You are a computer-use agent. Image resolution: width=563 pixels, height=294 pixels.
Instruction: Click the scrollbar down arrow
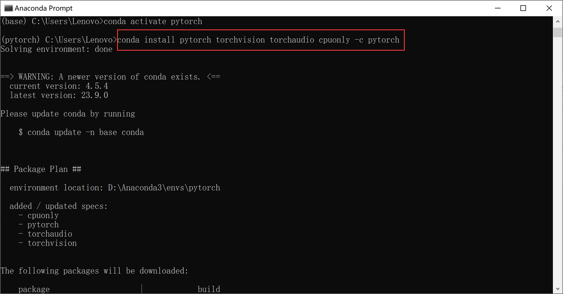click(557, 289)
